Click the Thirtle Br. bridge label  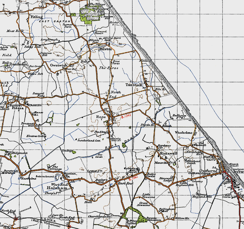pos(147,125)
